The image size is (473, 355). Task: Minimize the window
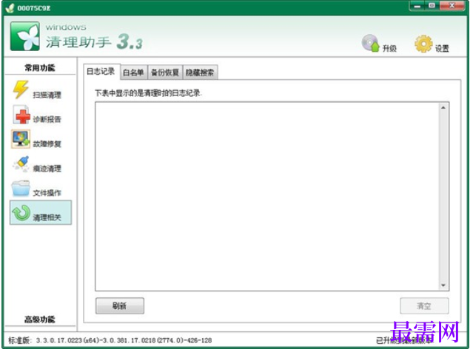pyautogui.click(x=417, y=5)
